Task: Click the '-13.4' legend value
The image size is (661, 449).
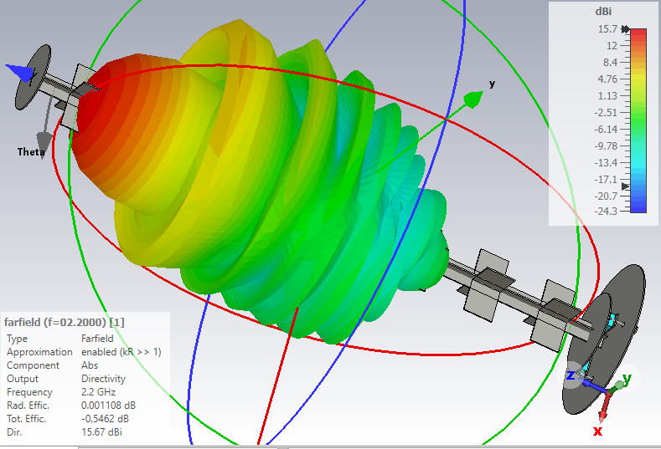Action: coord(606,162)
